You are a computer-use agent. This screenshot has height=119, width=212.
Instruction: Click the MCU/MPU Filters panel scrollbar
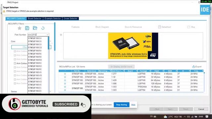tap(55, 37)
